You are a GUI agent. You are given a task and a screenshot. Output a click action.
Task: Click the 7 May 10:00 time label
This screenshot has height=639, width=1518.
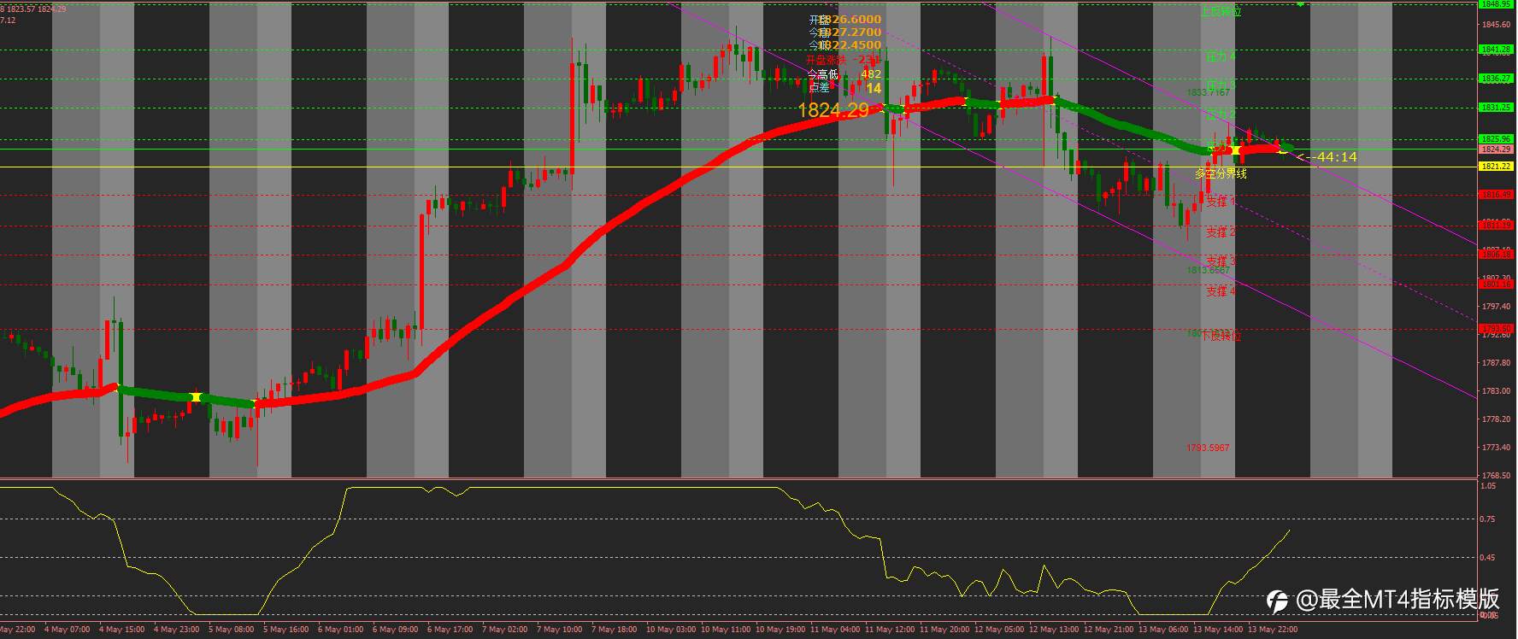coord(559,630)
